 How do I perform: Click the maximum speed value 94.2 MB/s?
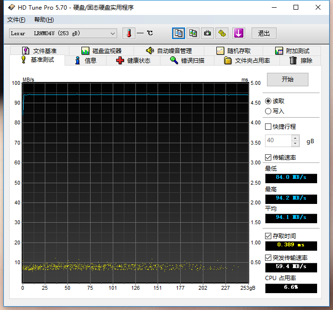click(291, 199)
